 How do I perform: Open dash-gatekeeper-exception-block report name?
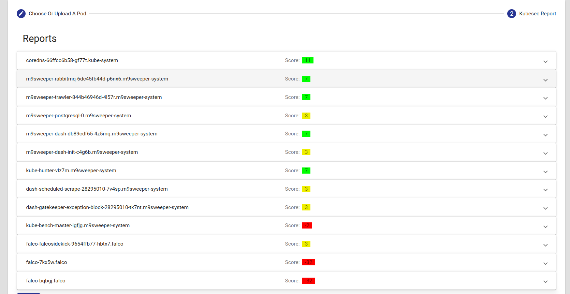tap(107, 207)
